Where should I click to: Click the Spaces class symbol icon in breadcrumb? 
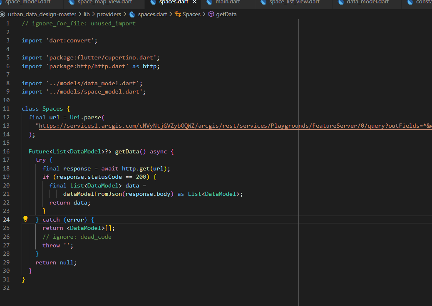[x=177, y=14]
